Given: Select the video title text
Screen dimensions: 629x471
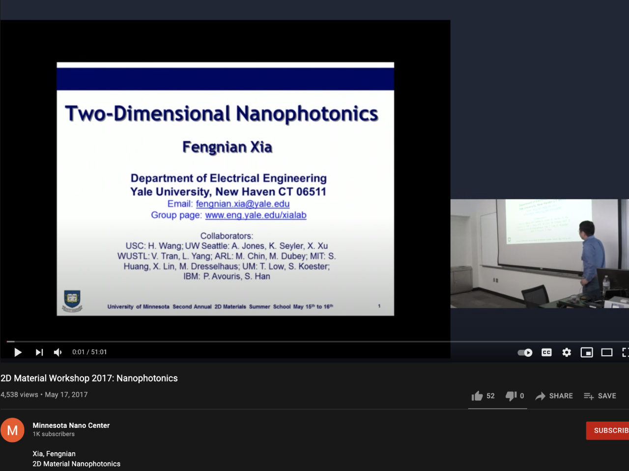Looking at the screenshot, I should click(89, 378).
